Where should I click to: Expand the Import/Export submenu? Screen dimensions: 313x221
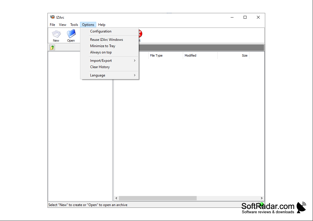point(109,61)
